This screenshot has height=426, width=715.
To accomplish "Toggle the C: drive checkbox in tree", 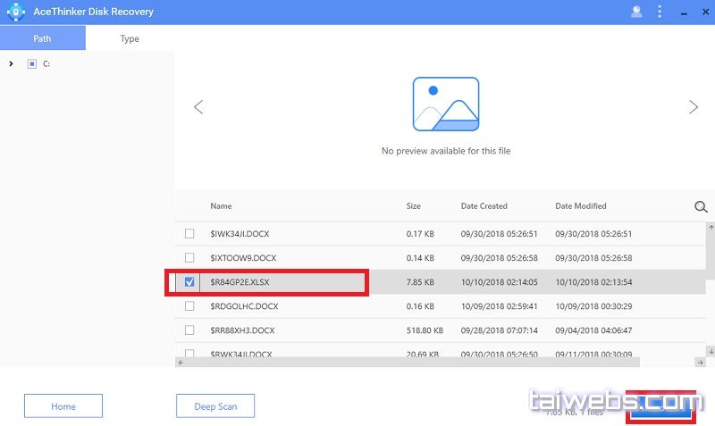I will [x=32, y=64].
